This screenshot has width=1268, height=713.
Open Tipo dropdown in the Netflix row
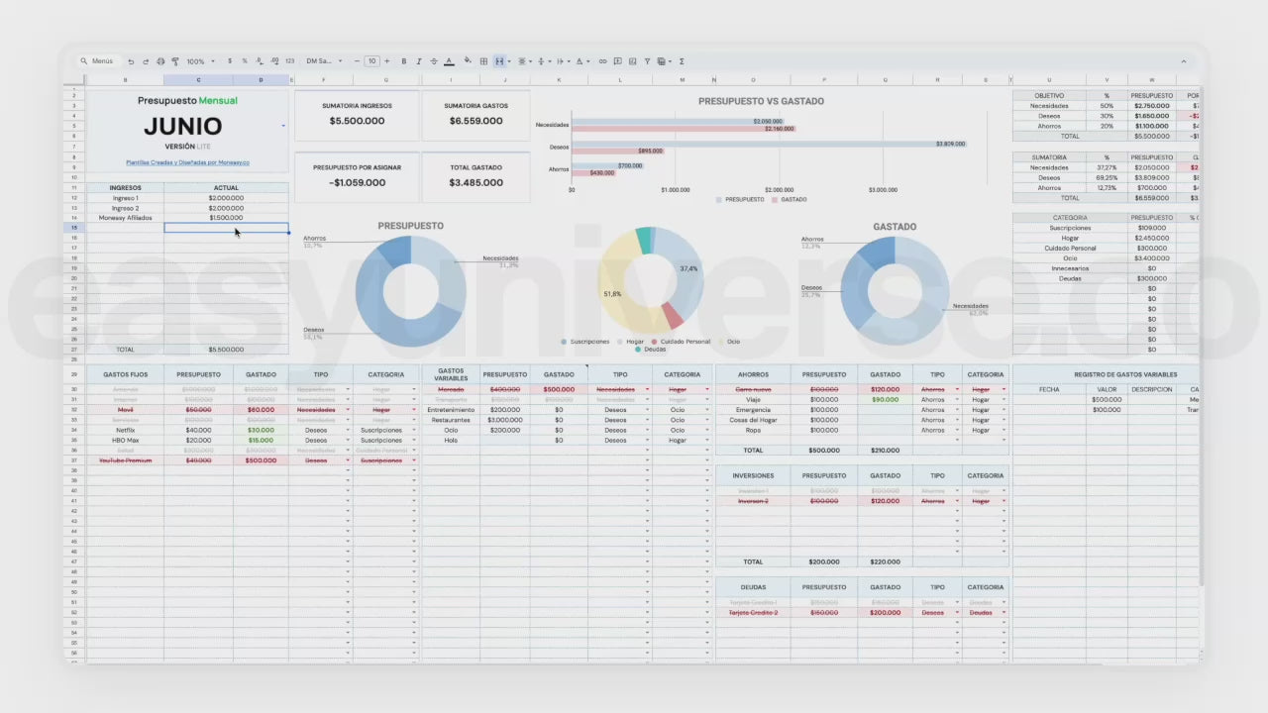pos(348,431)
